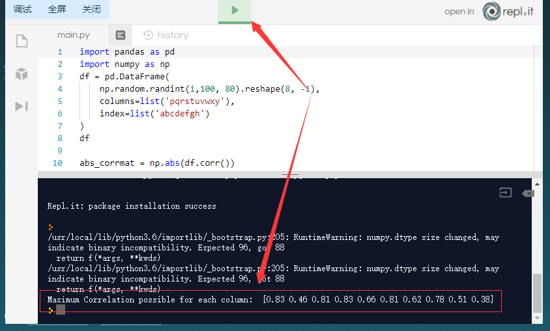Click the console scroll-down arrow
Viewport: 550px width, 331px height.
click(x=537, y=318)
